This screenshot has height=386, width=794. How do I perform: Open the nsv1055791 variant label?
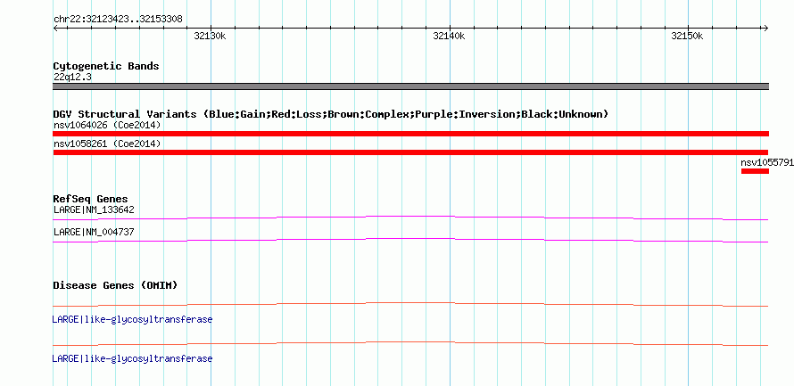tap(767, 163)
